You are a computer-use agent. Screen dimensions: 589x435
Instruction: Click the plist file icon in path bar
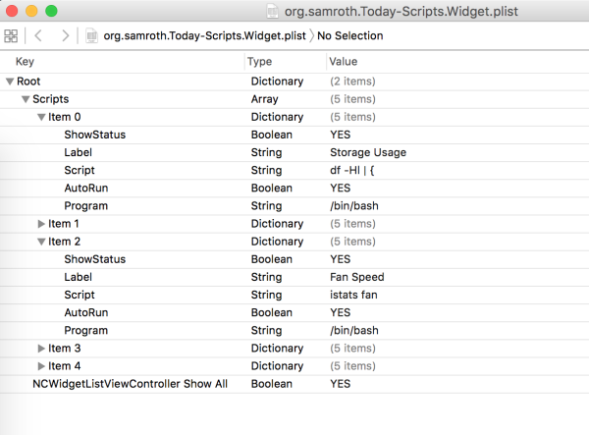click(x=92, y=35)
